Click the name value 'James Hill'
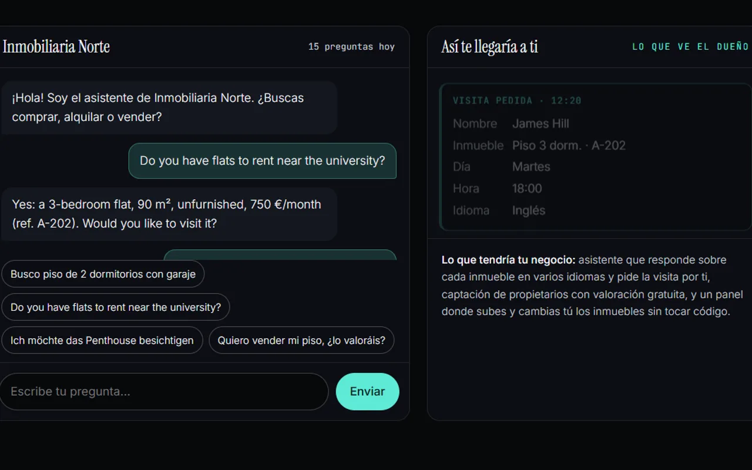 [540, 123]
